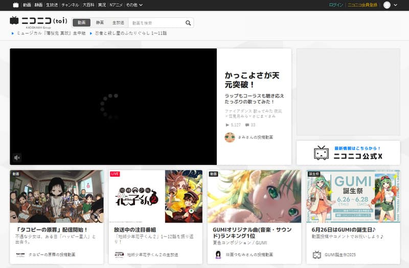Click the ログイン link
Viewport: 409px width, 268px height.
tap(336, 5)
